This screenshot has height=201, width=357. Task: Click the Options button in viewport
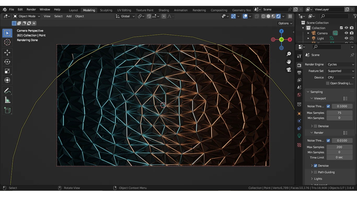click(285, 23)
